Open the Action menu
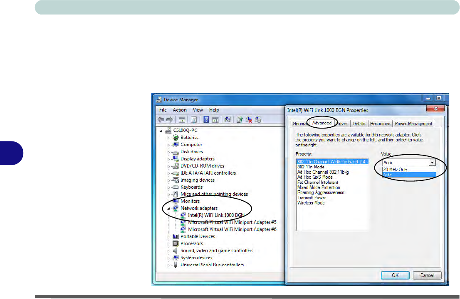 (180, 110)
